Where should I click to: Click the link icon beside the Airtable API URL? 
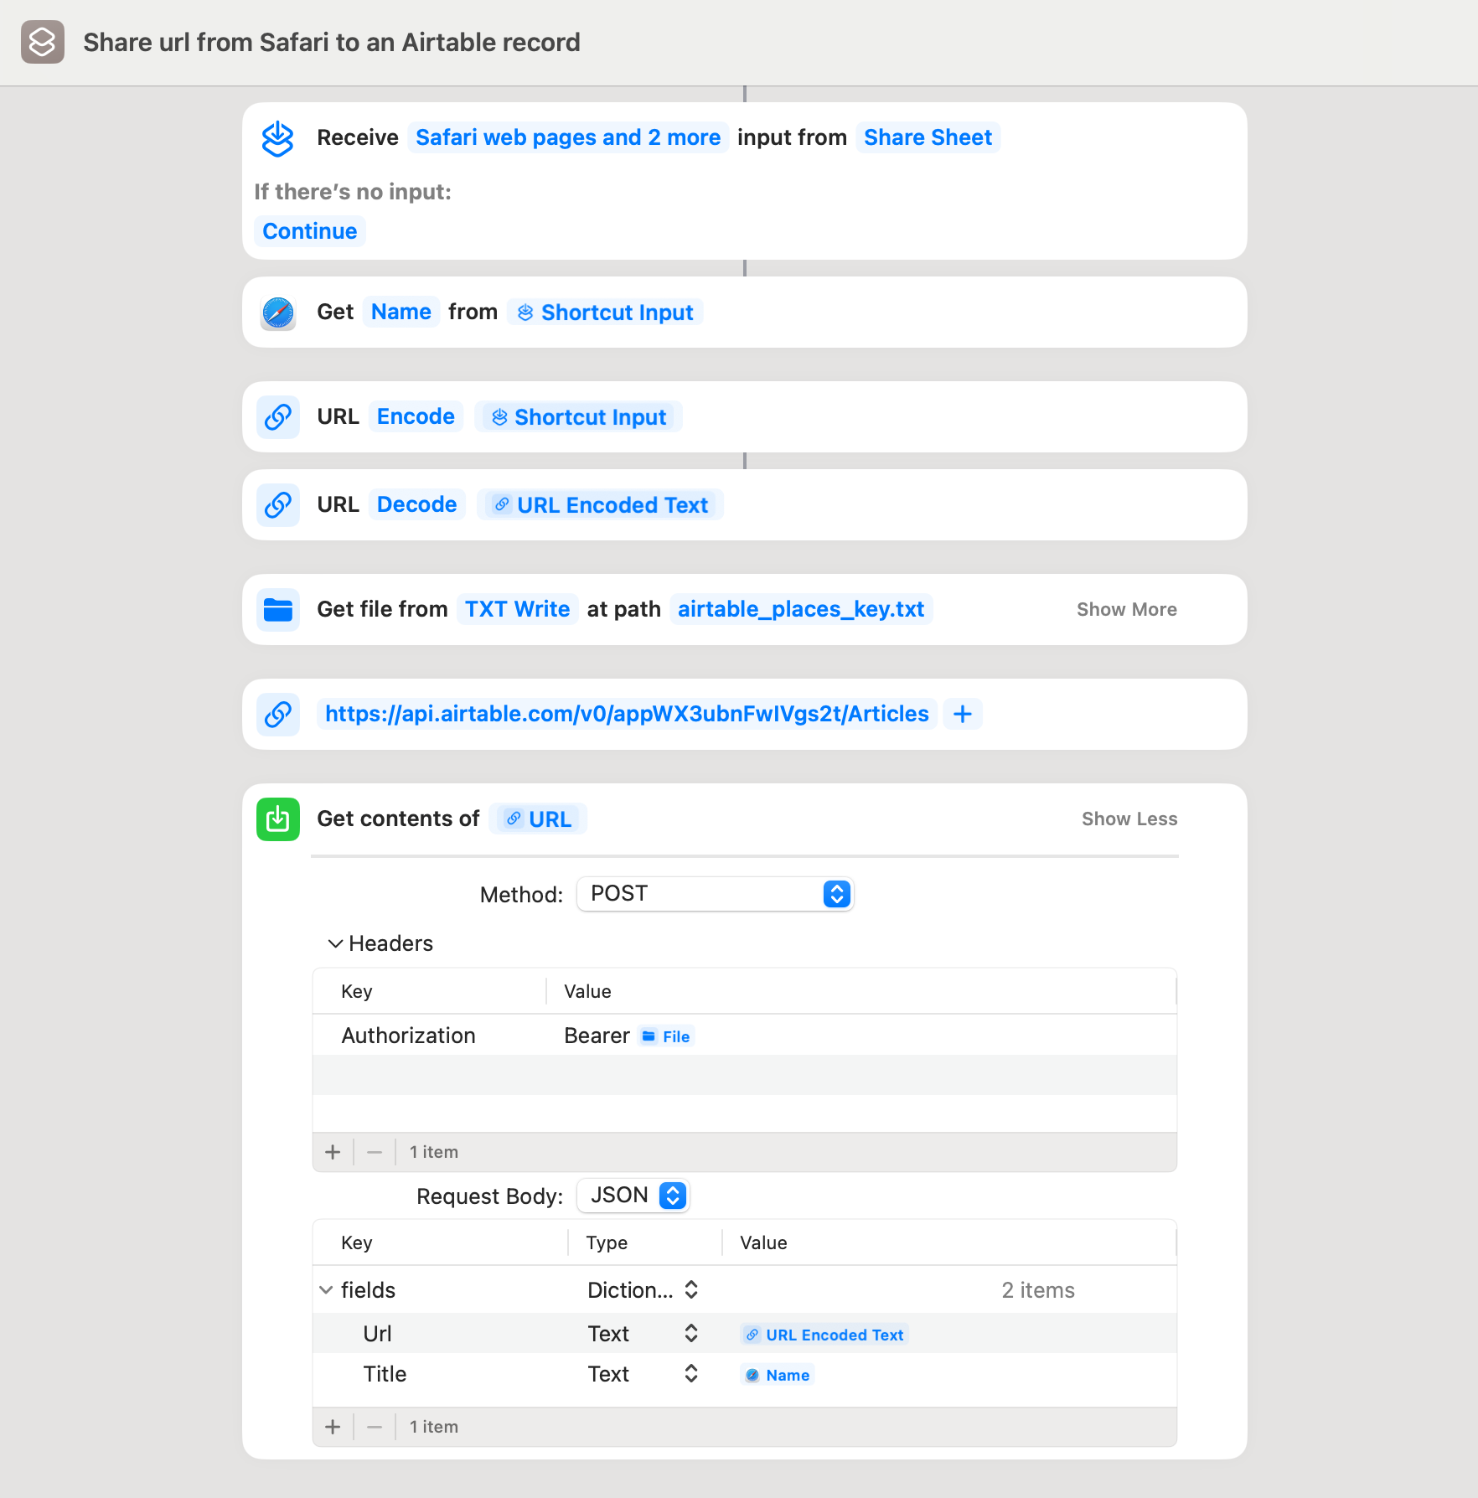(278, 715)
